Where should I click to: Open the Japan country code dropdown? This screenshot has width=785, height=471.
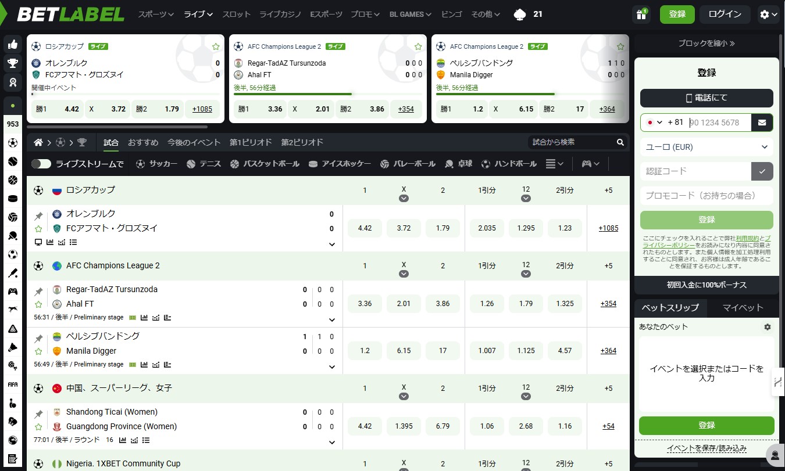click(655, 123)
